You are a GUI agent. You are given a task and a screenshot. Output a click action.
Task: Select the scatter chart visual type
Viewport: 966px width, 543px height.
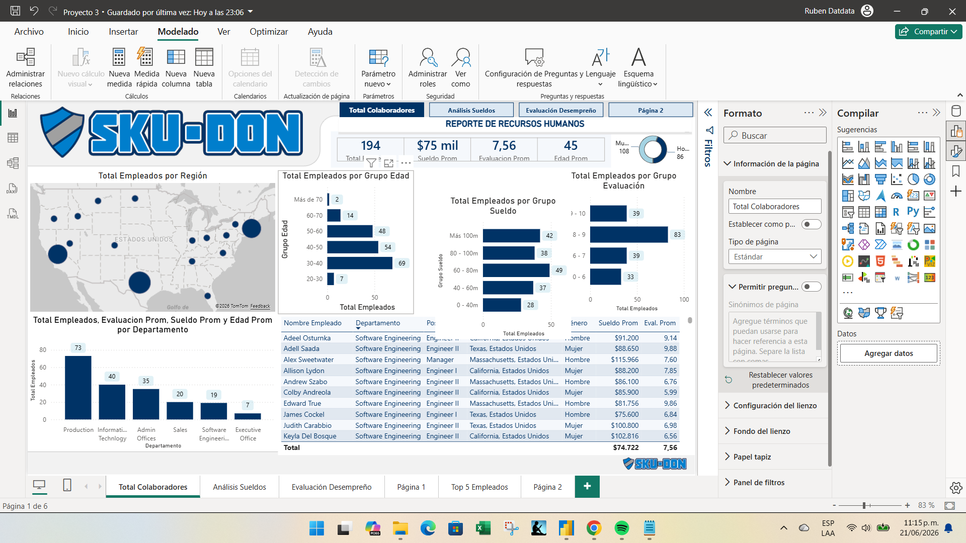pyautogui.click(x=897, y=179)
